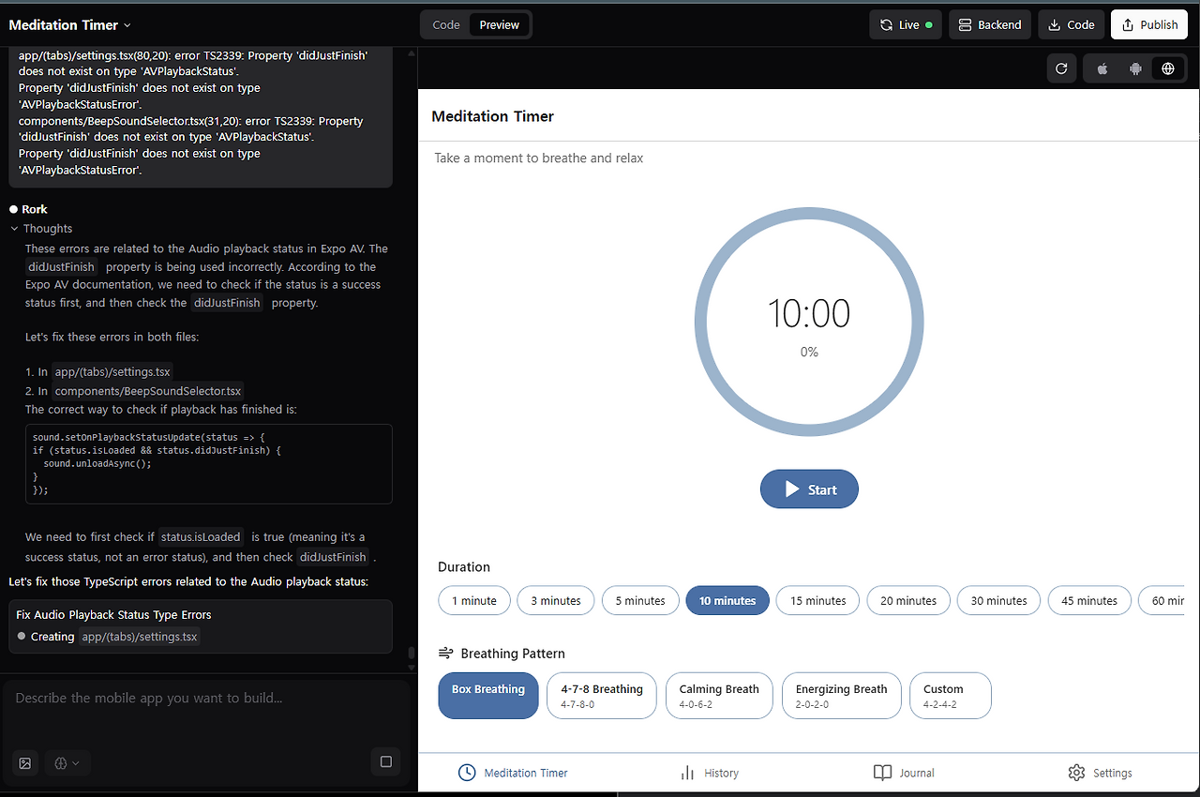Click "Take a moment to breathe and relax"

click(539, 158)
